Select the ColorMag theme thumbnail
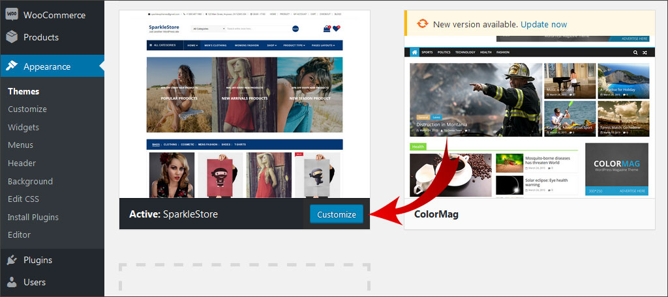Viewport: 668px width, 297px height. (x=529, y=124)
